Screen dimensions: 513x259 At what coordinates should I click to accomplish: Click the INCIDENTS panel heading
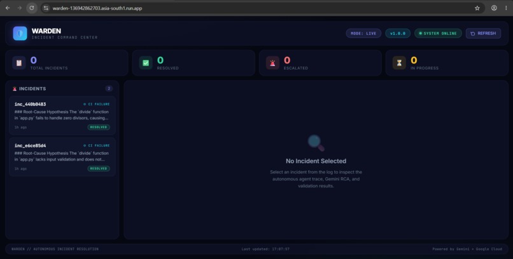[32, 89]
